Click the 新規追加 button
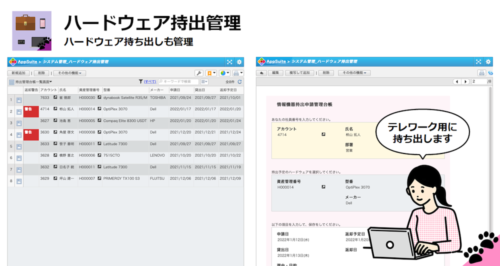Viewport: 500px width, 266px height. [19, 73]
